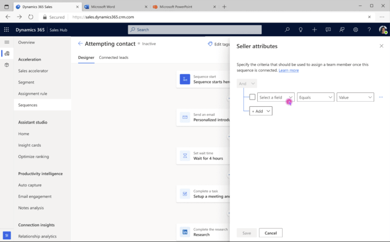This screenshot has height=242, width=390.
Task: Click the browser forward arrow
Action: pos(19,17)
